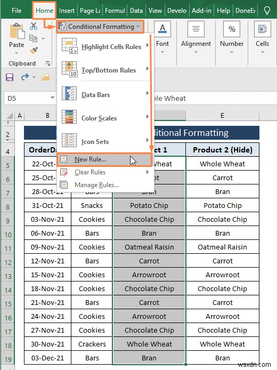Screen dimensions: 277x370
Task: Expand the Cells group chevron
Action: coord(263,52)
